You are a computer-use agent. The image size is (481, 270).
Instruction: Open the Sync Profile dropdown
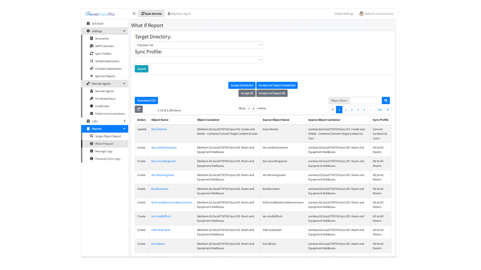point(199,60)
